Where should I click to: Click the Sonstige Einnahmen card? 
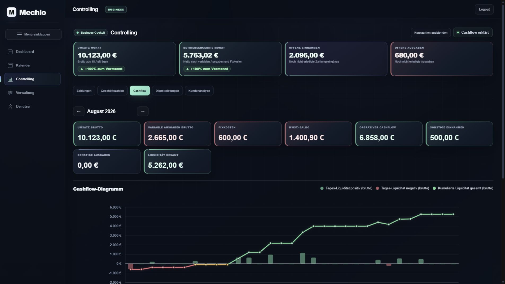[459, 134]
